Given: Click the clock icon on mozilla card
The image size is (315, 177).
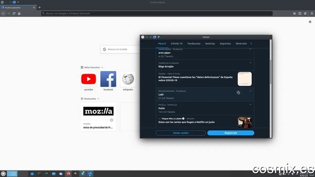Looking at the screenshot, I should tap(111, 120).
